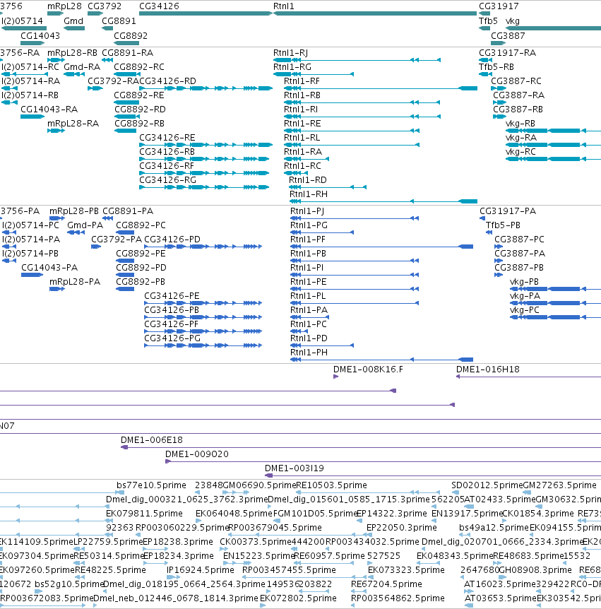Open the CG14043 gene label
601x609 pixels.
pos(40,36)
